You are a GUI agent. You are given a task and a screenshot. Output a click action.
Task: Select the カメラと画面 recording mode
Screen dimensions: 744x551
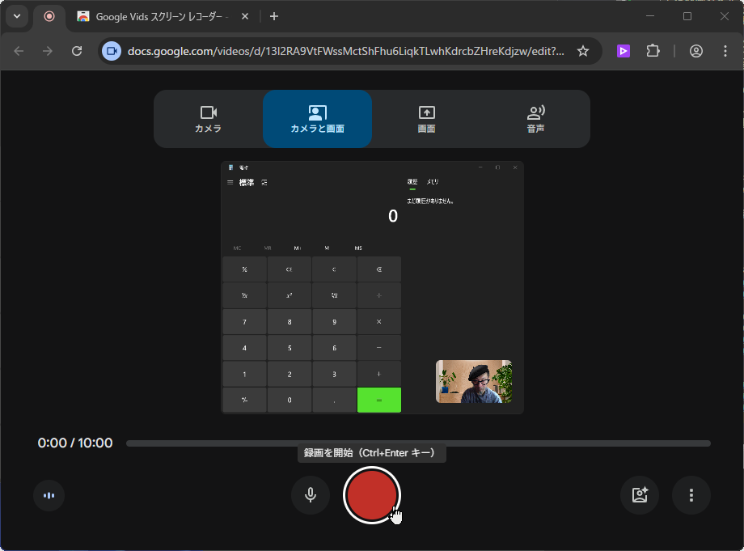point(318,119)
